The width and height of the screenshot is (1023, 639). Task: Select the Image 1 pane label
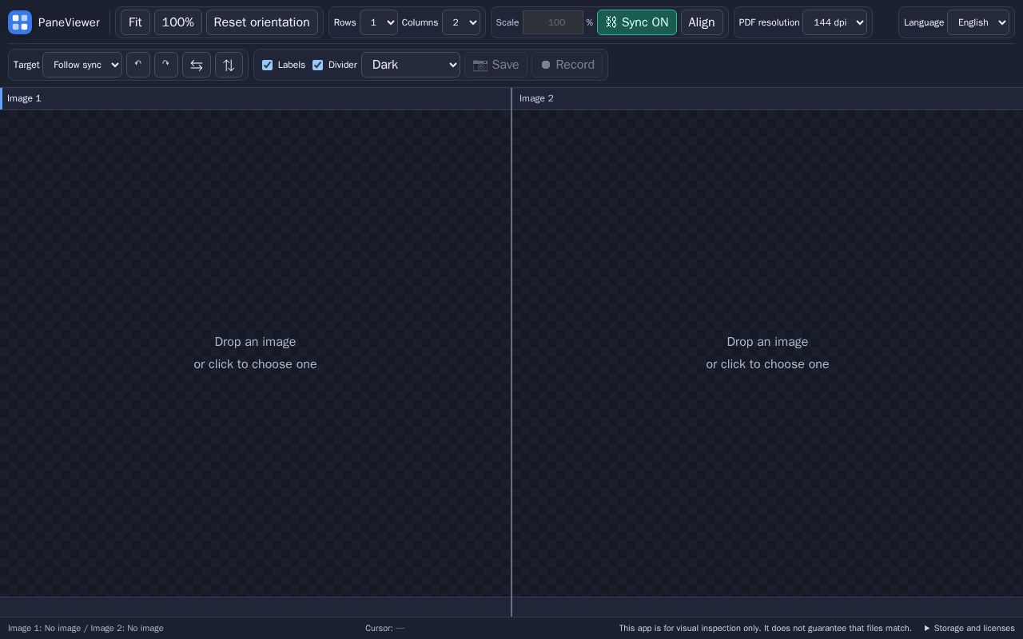[24, 98]
